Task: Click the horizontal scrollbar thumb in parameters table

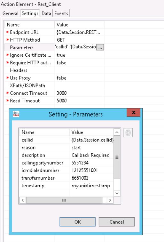Action: [x=64, y=200]
